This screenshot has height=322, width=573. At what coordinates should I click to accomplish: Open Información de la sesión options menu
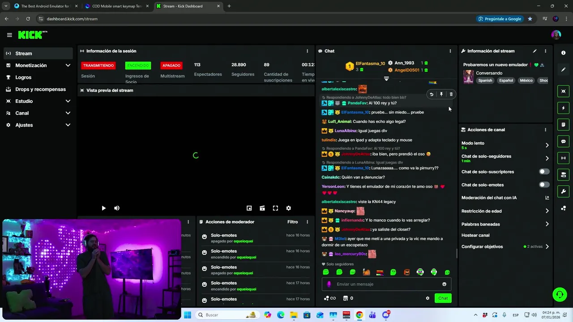tap(307, 51)
